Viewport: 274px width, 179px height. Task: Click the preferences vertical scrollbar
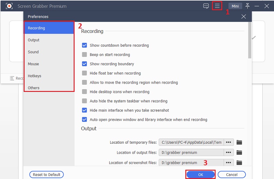[x=250, y=39]
